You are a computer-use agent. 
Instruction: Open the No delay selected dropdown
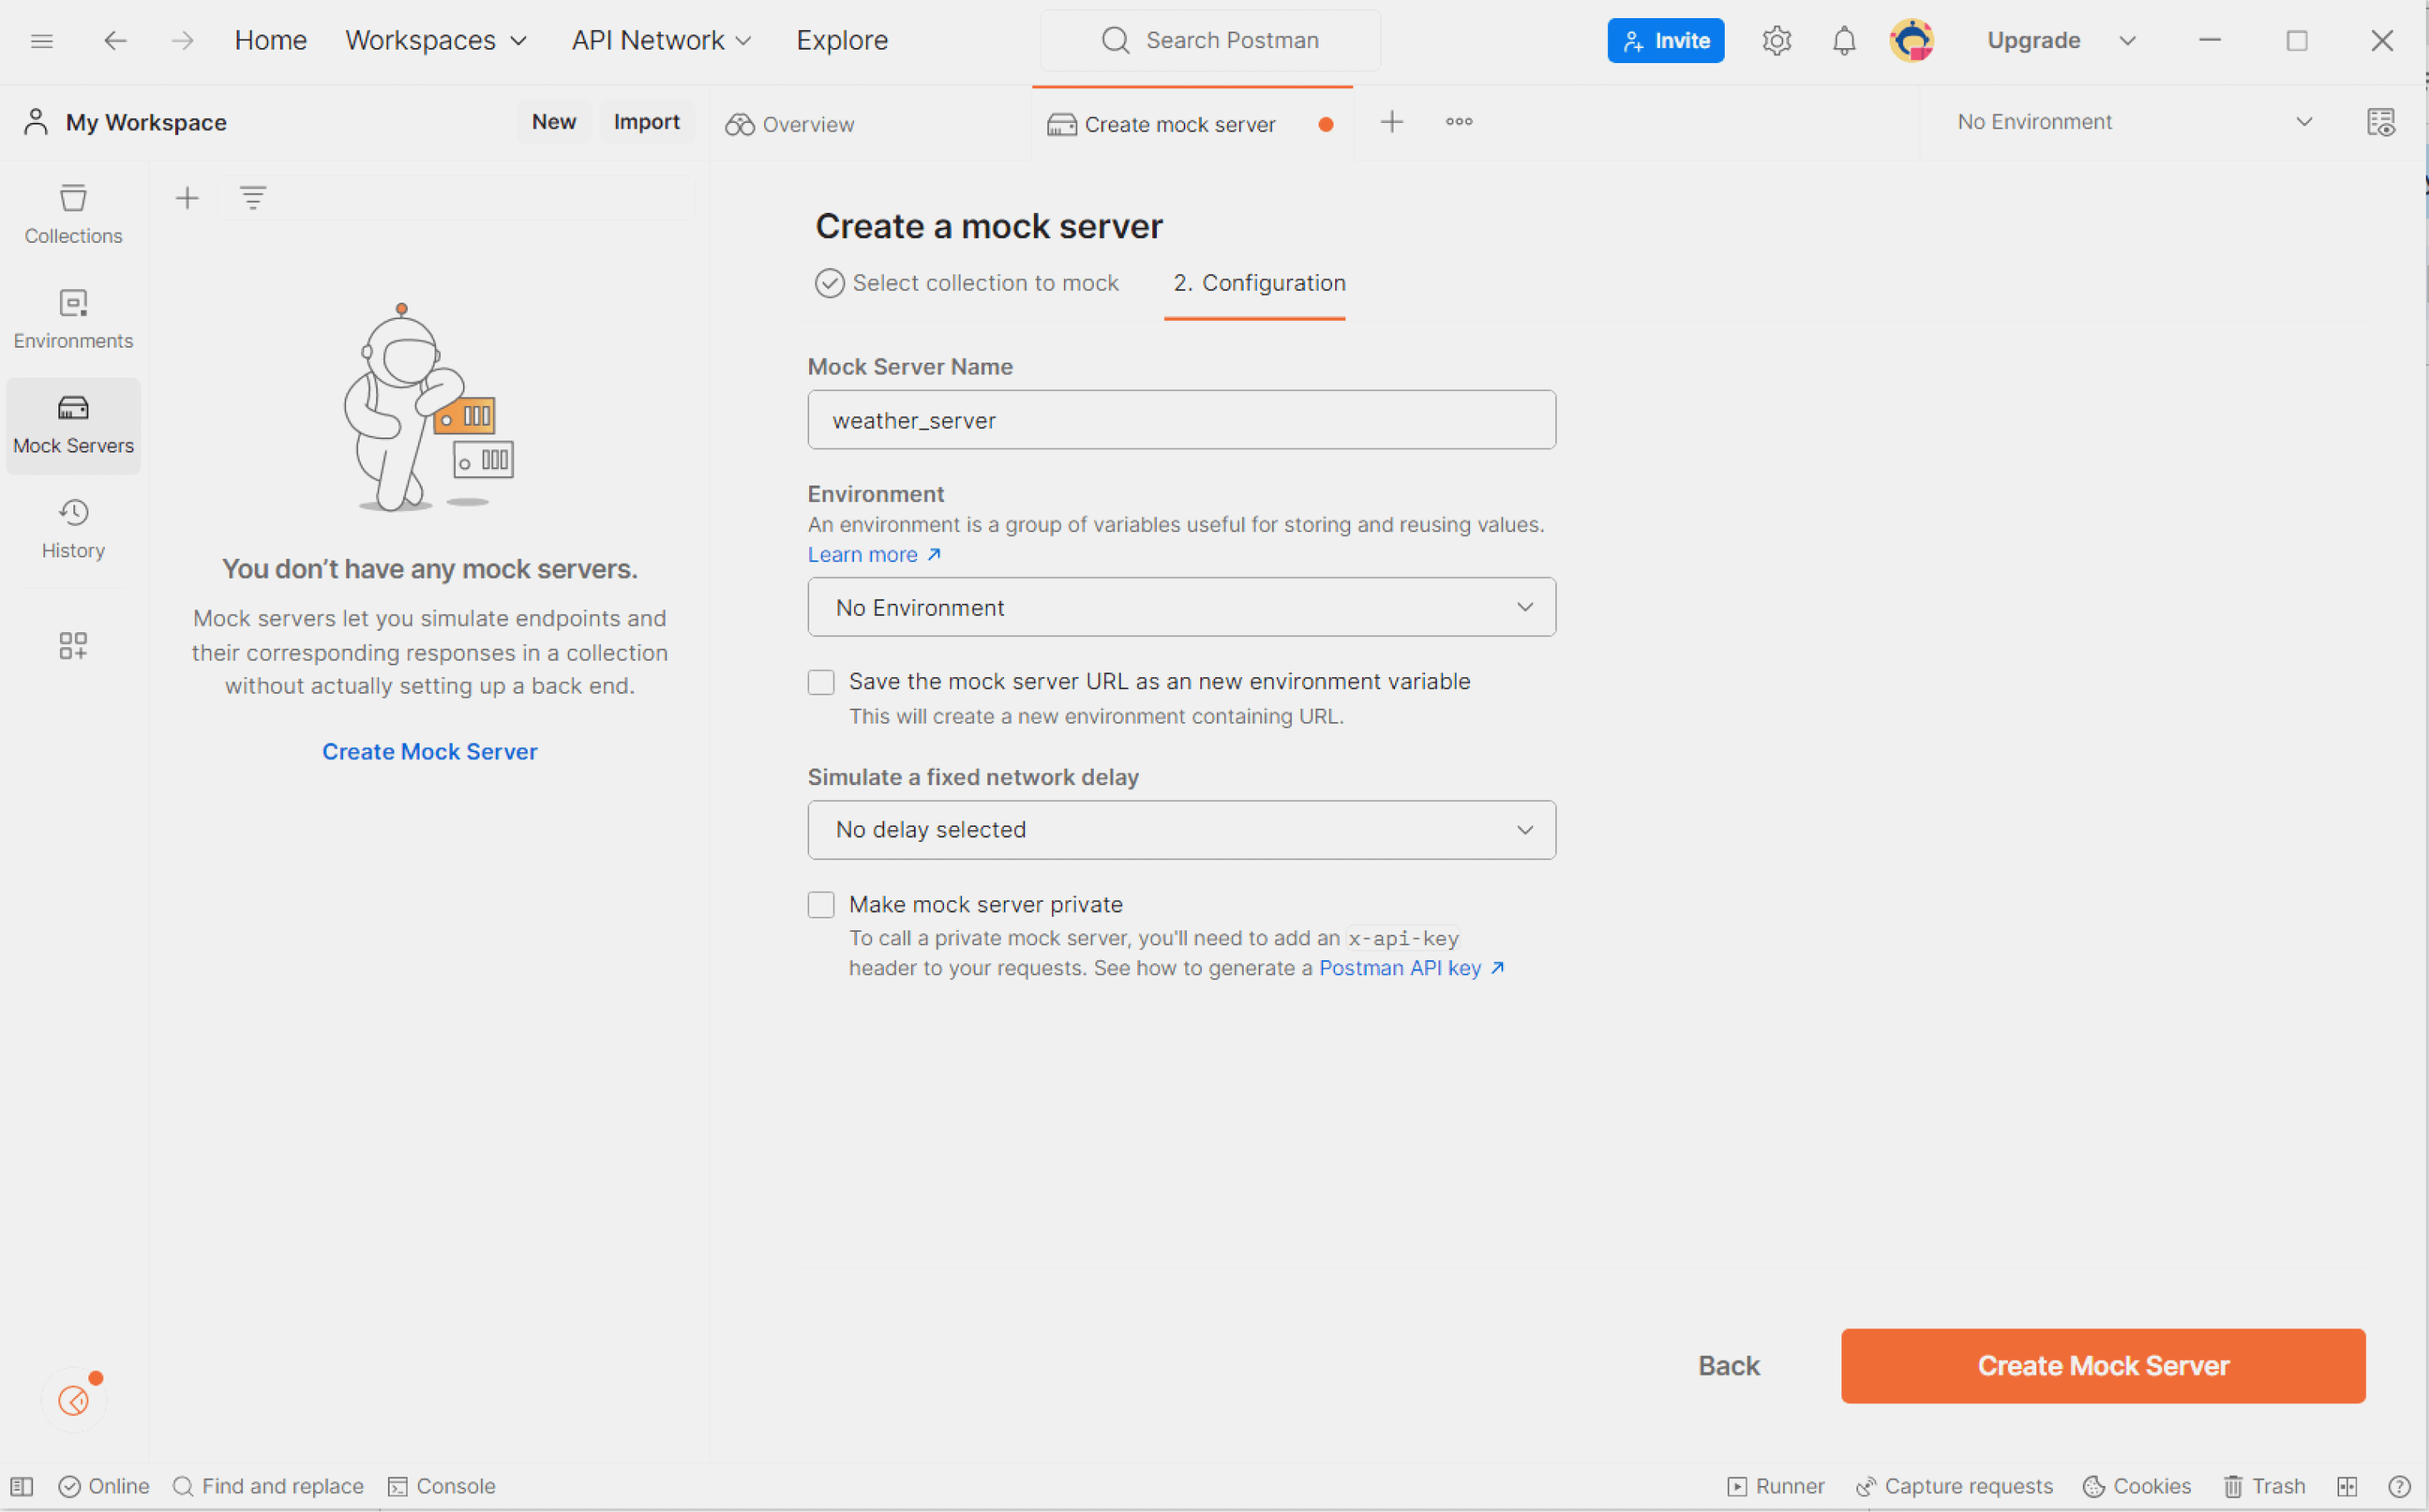pyautogui.click(x=1181, y=830)
